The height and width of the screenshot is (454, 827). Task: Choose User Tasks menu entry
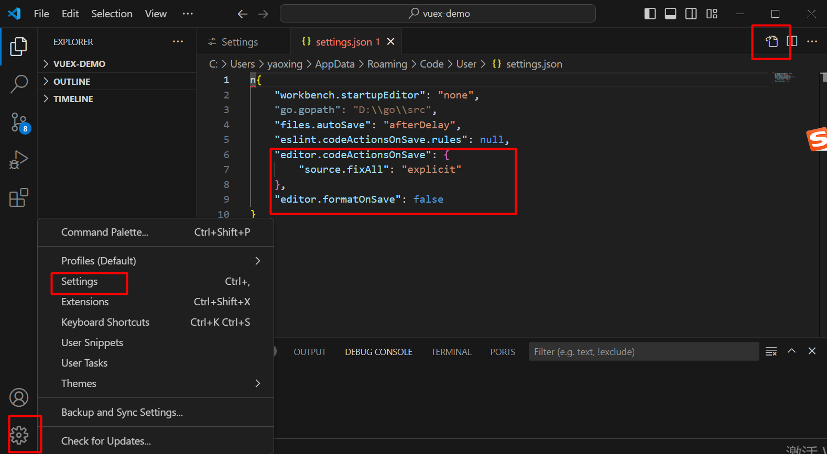(156, 363)
